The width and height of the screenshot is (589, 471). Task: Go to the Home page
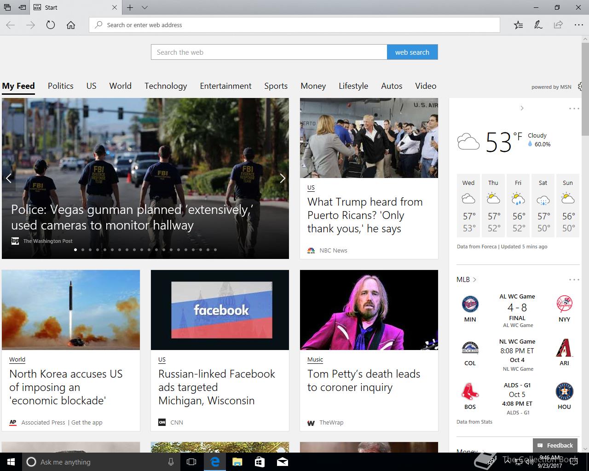click(x=71, y=25)
